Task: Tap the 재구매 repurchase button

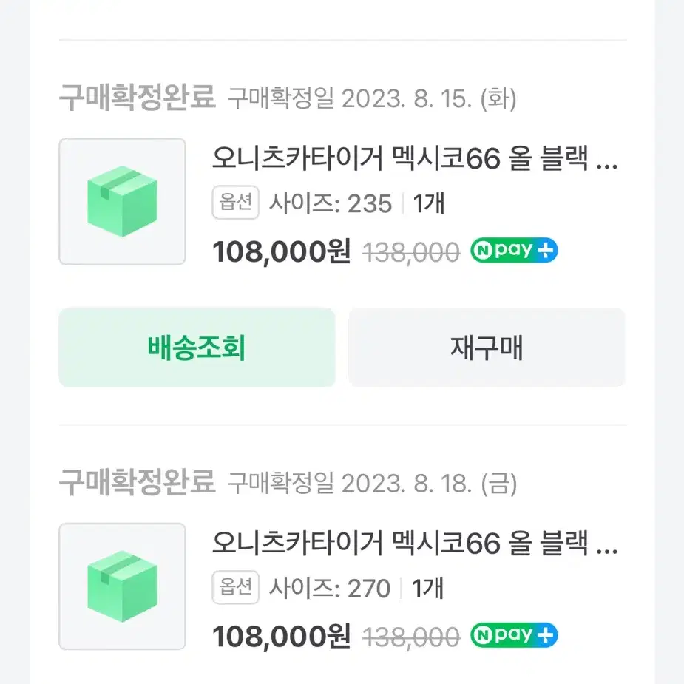Action: pyautogui.click(x=487, y=348)
